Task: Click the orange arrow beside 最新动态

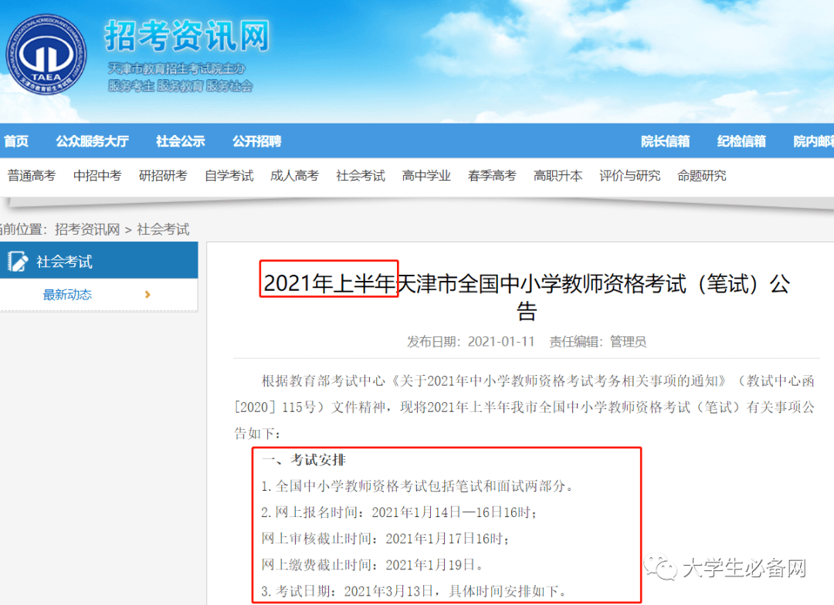Action: click(147, 295)
